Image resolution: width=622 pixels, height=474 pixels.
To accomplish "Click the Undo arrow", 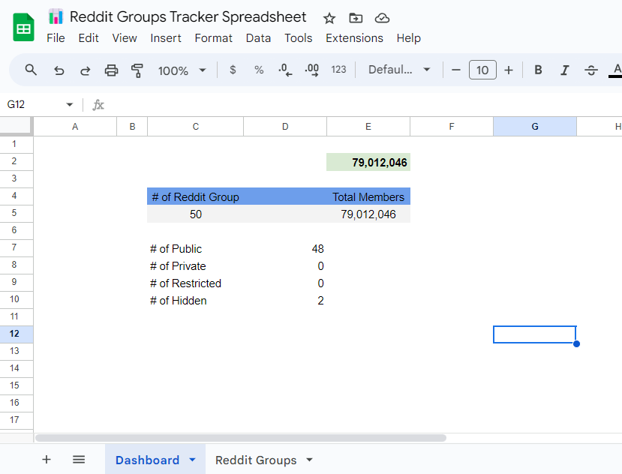I will (59, 70).
